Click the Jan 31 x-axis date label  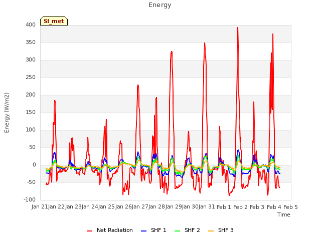coord(207,207)
